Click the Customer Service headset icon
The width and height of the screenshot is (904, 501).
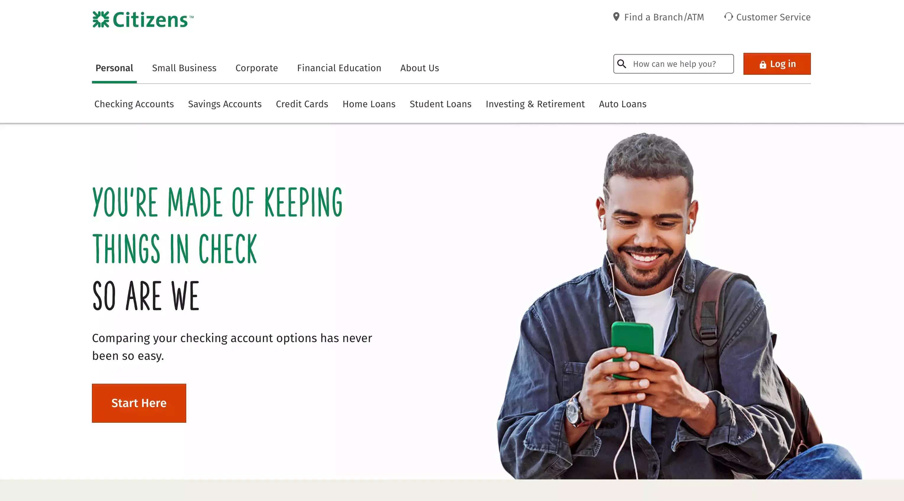tap(728, 17)
